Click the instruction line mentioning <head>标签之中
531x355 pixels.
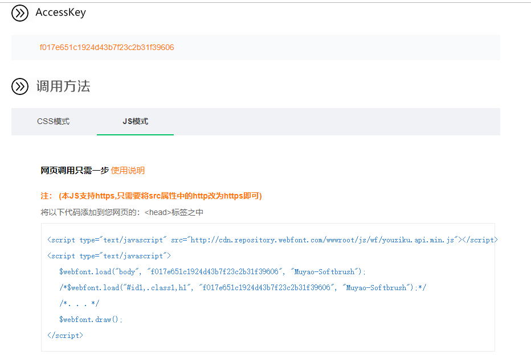click(122, 212)
